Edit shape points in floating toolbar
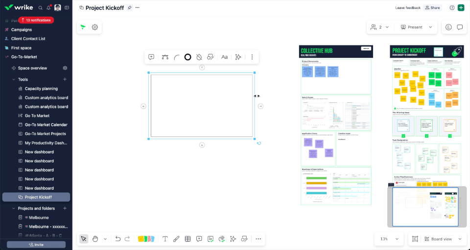Image resolution: width=470 pixels, height=250 pixels. 165,57
